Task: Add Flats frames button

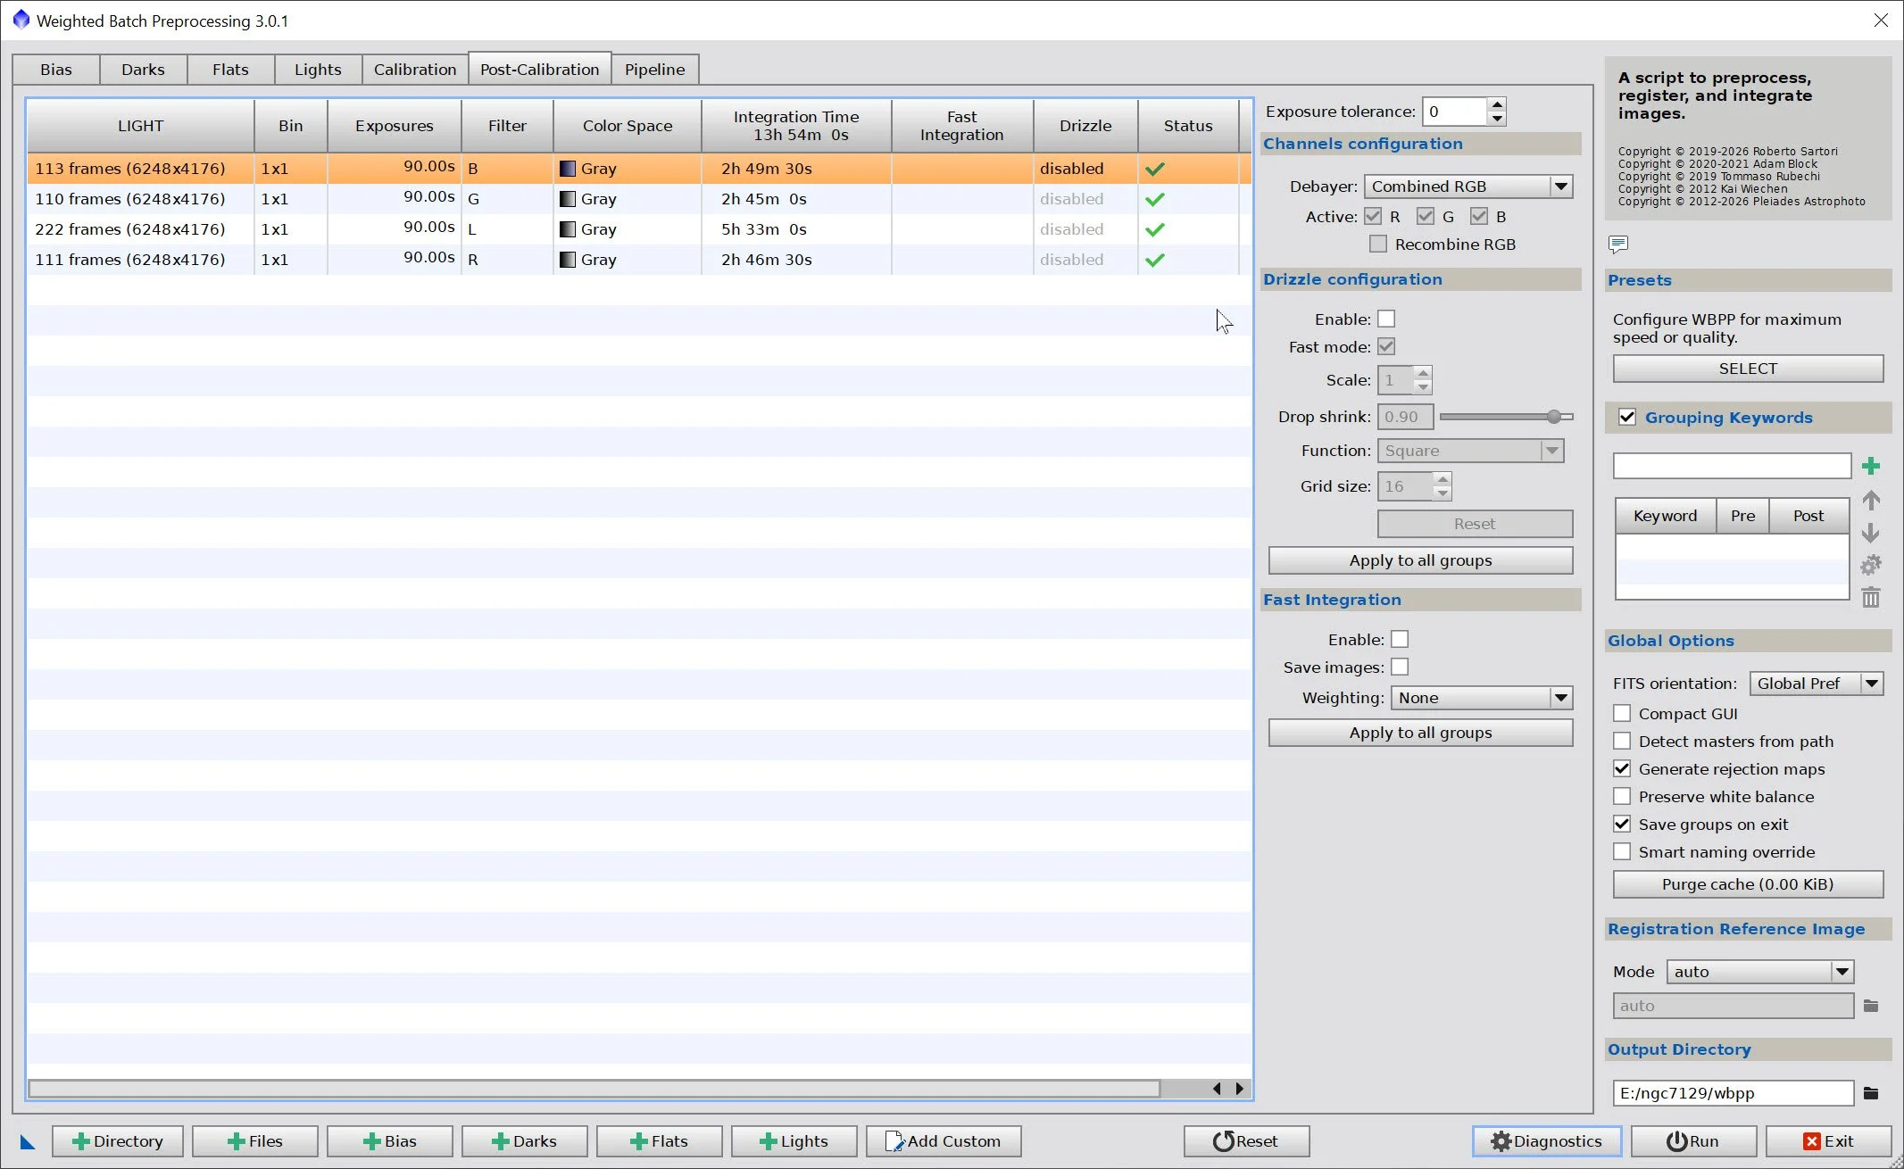Action: coord(660,1141)
